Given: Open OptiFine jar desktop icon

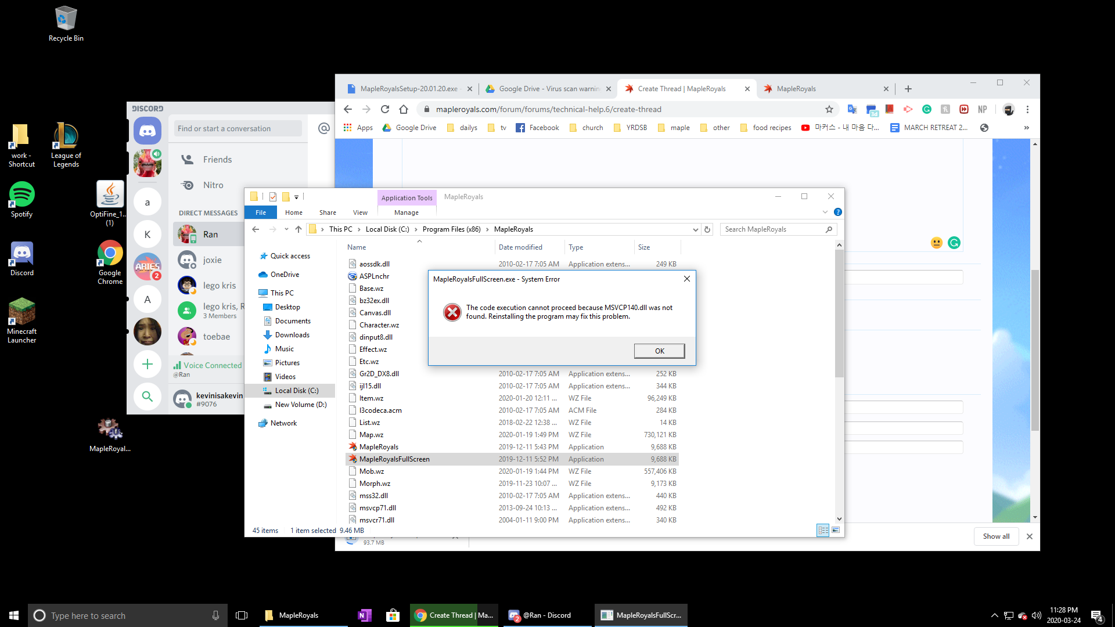Looking at the screenshot, I should 110,203.
